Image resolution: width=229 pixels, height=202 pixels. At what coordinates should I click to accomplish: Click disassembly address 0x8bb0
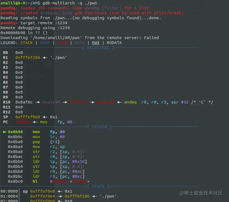pyautogui.click(x=15, y=162)
